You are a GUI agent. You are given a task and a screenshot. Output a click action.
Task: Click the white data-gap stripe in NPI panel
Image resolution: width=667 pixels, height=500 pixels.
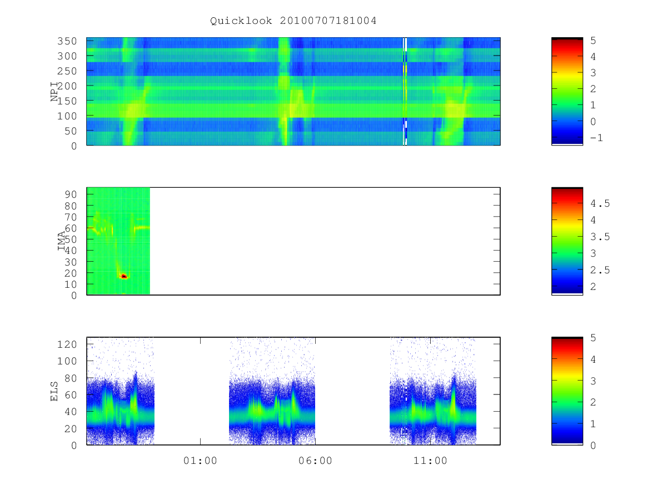(x=405, y=91)
